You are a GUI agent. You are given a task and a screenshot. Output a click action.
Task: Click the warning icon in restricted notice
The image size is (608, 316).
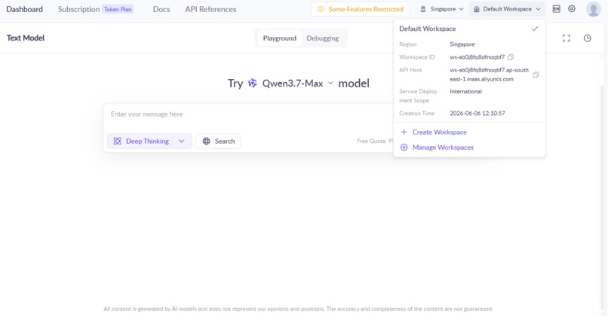[321, 9]
